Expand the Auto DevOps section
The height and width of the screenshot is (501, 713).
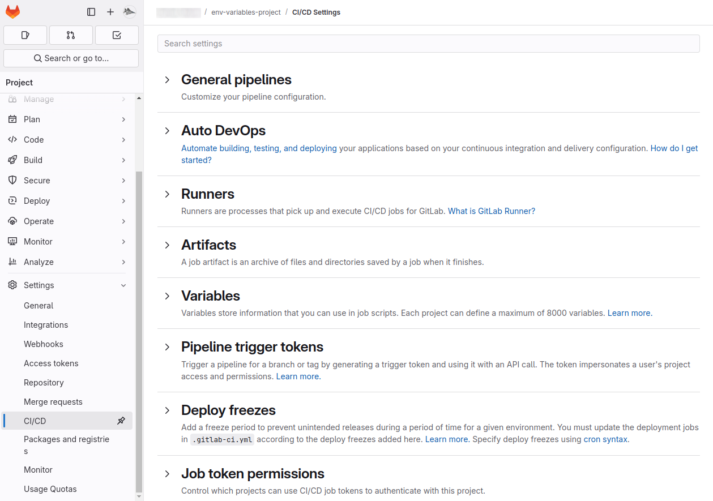(167, 131)
